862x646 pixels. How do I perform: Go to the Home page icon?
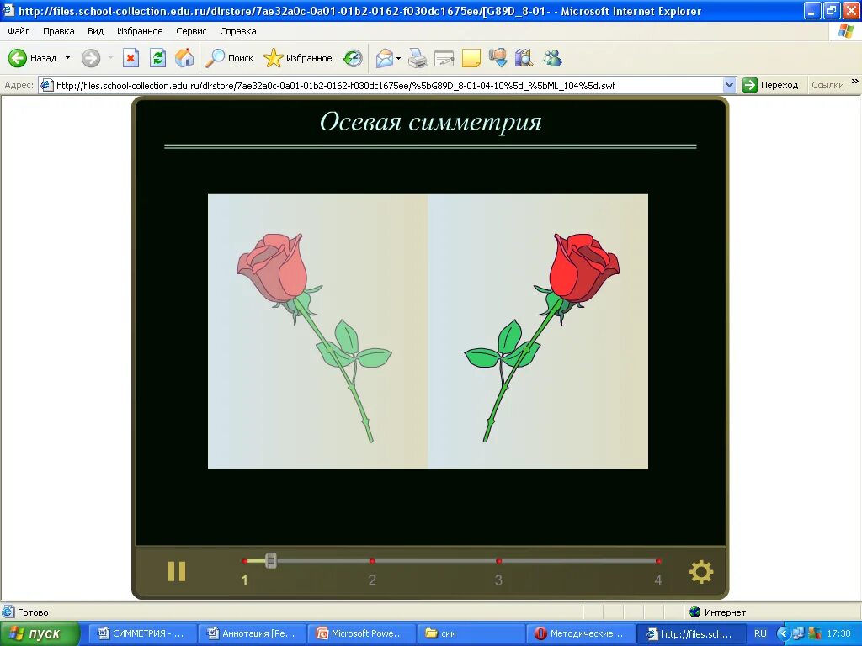(184, 58)
